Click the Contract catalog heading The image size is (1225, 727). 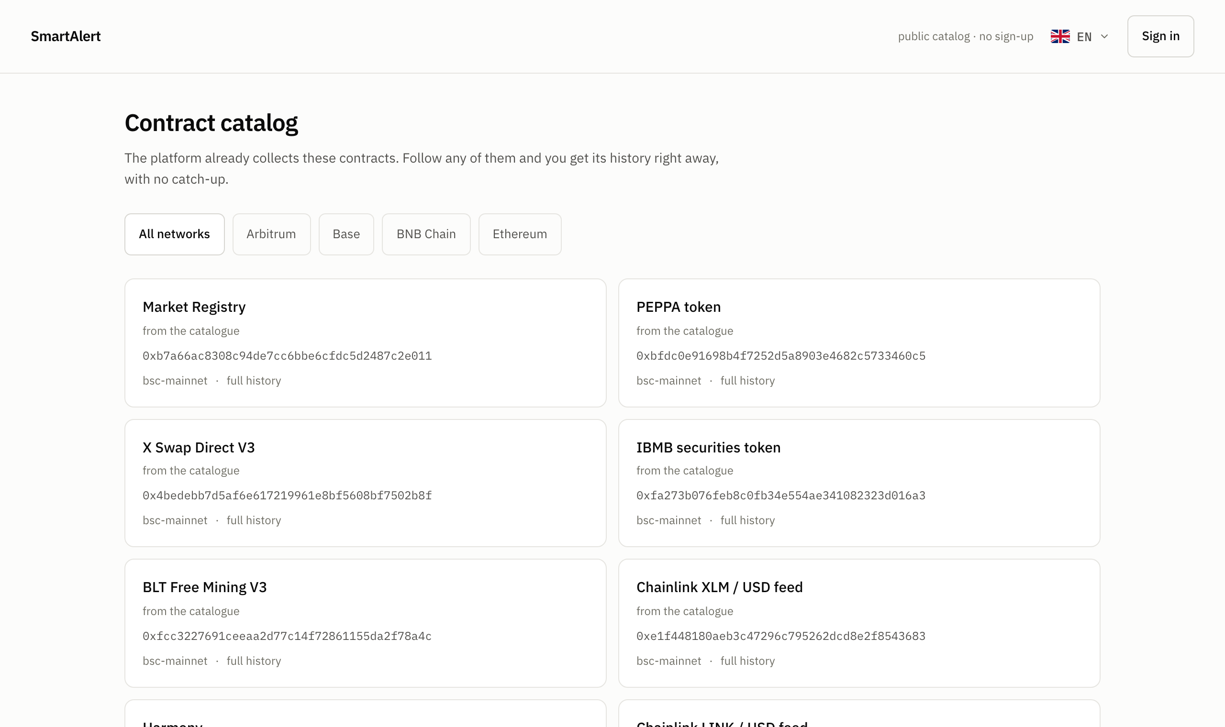(x=211, y=122)
